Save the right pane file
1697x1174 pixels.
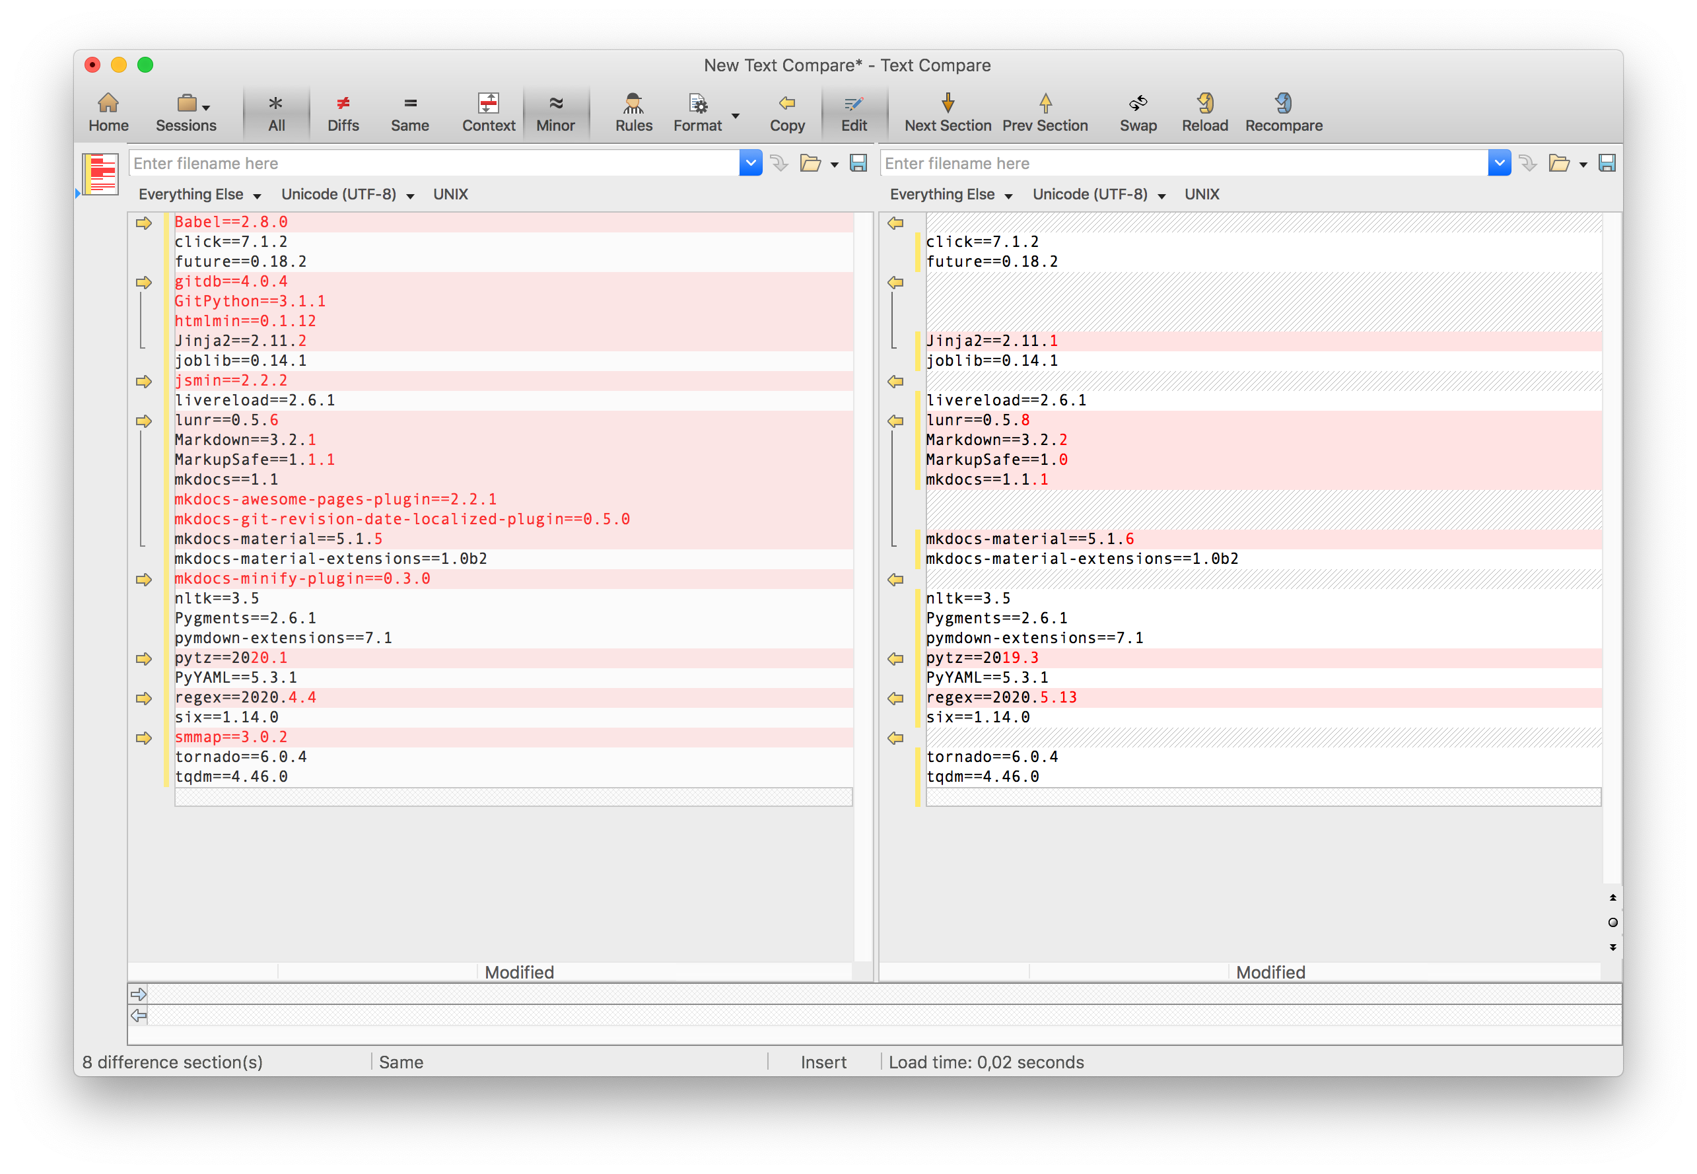1607,163
